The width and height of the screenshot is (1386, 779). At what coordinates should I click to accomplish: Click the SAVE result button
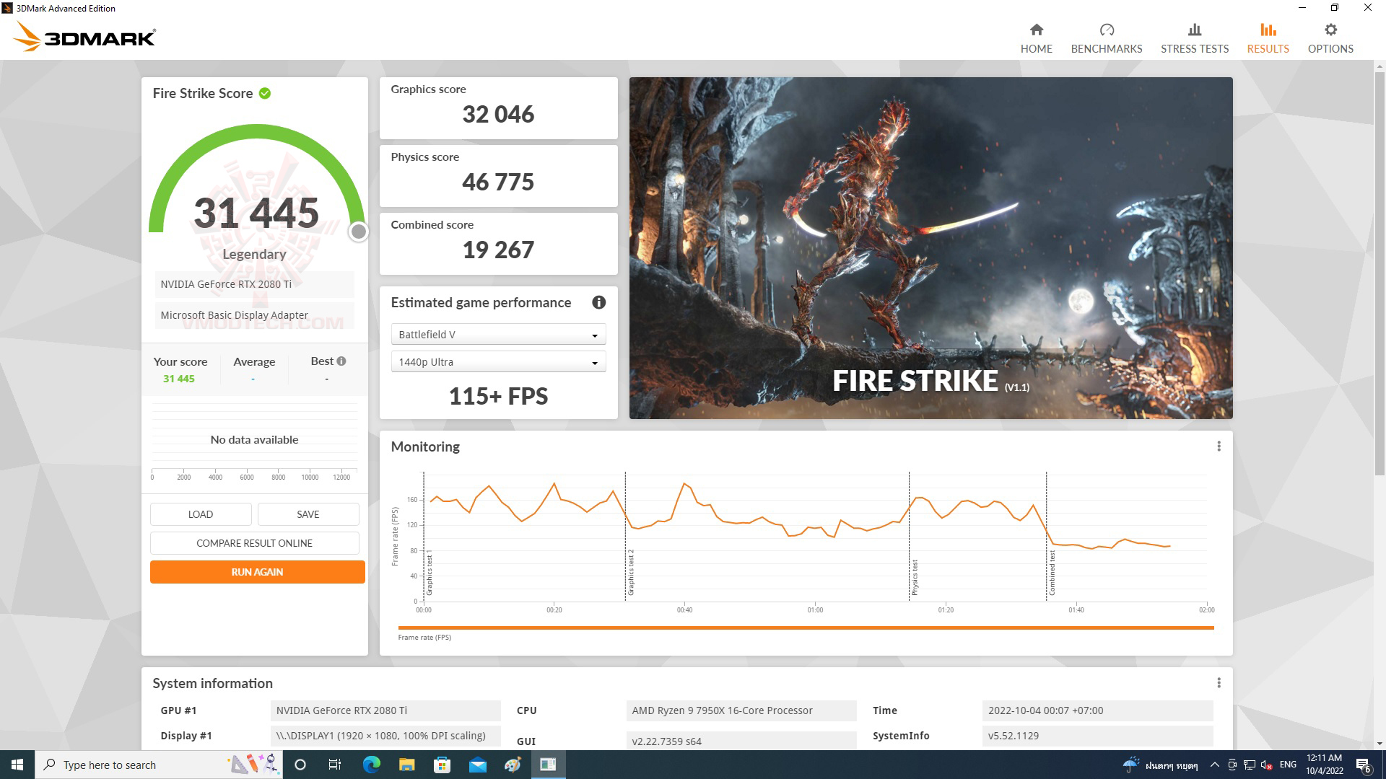pos(308,514)
